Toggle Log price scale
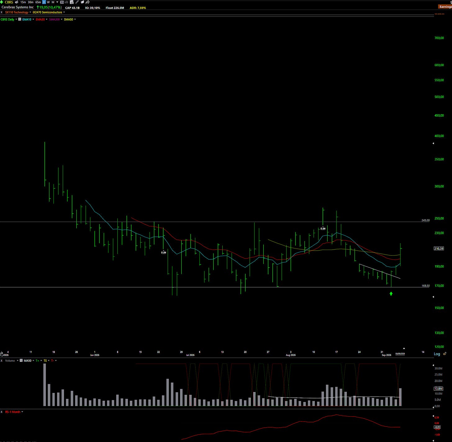Viewport: 452px width, 442px height. [x=437, y=354]
